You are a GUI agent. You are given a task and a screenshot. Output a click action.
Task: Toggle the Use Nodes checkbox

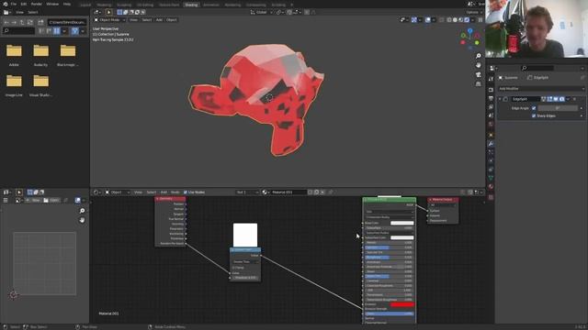click(186, 192)
